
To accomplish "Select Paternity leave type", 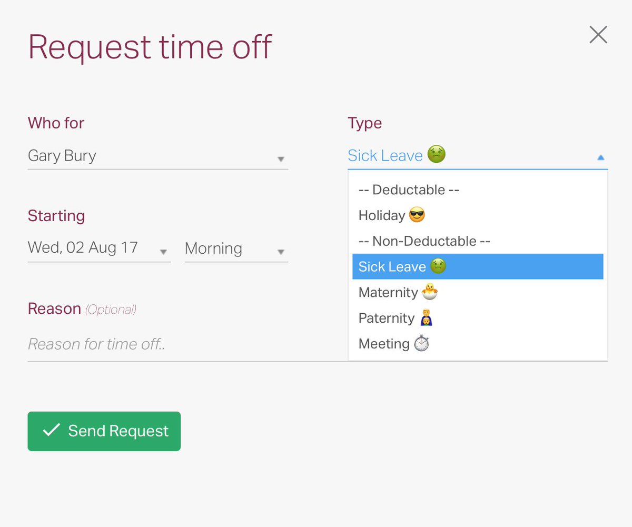I will coord(387,318).
